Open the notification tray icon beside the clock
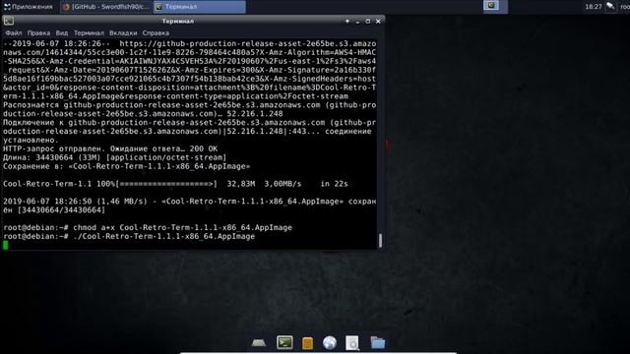 point(610,7)
